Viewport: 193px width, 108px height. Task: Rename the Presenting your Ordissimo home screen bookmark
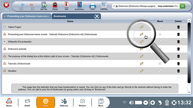click(142, 34)
